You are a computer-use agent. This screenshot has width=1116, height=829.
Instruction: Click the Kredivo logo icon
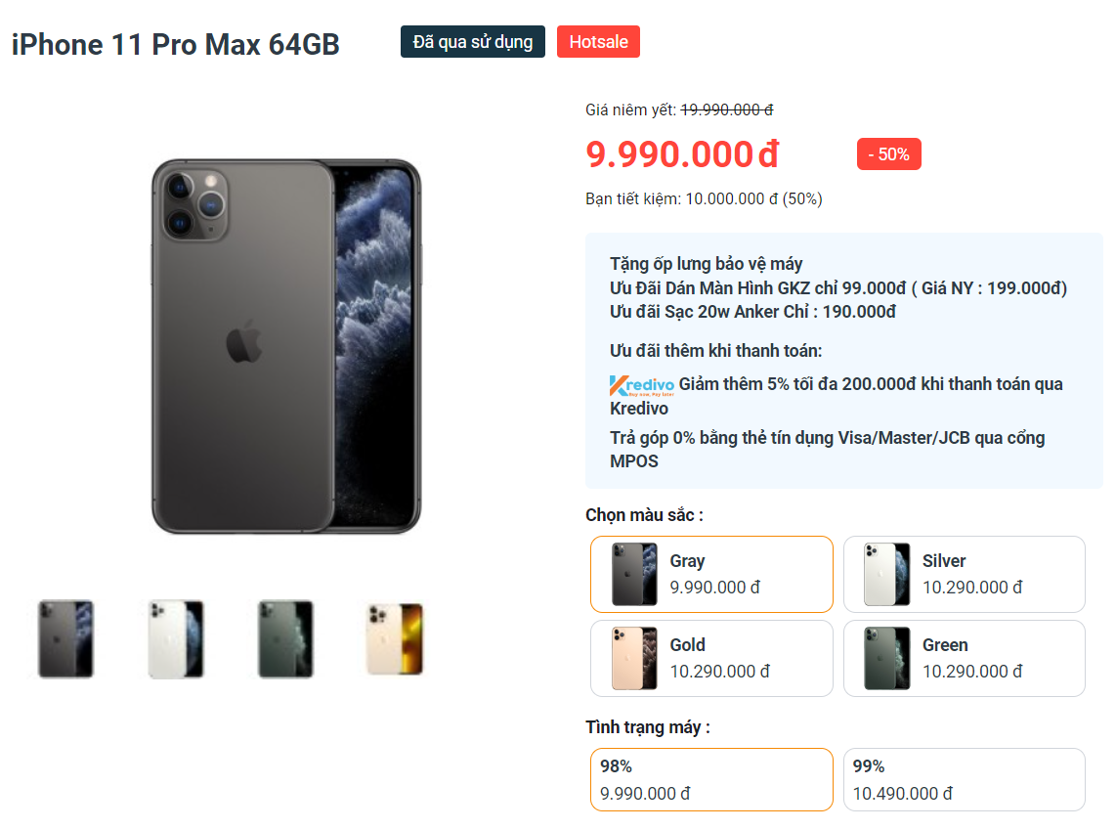tap(641, 385)
